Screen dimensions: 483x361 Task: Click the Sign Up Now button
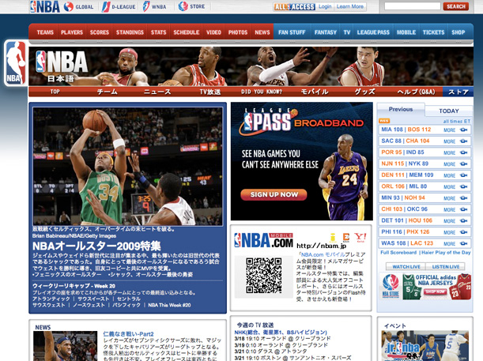tap(274, 194)
